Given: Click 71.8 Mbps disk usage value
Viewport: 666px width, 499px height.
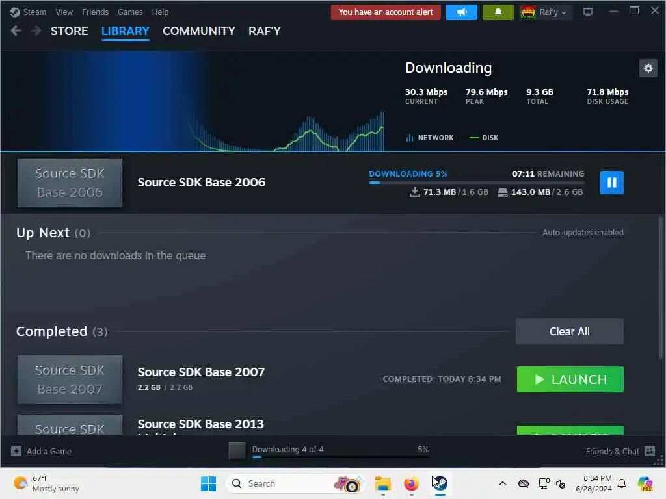Looking at the screenshot, I should coord(607,92).
